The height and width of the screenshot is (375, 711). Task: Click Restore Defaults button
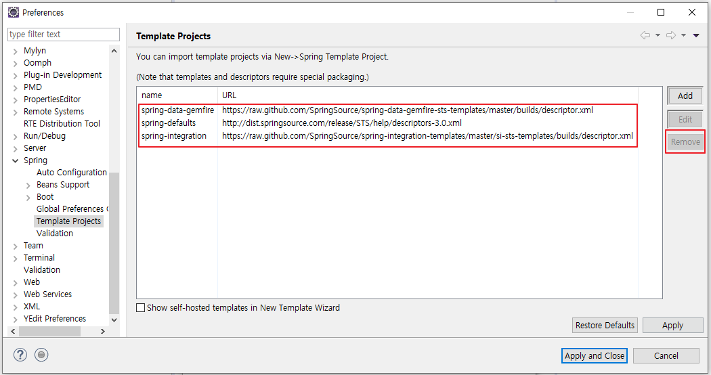tap(605, 325)
